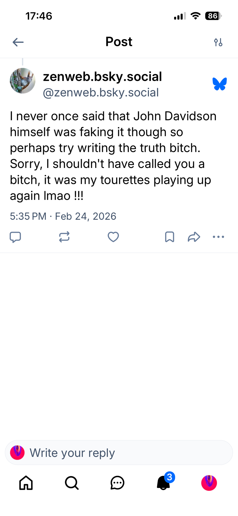238x516 pixels.
Task: Open the Chat messages tab
Action: 117,483
